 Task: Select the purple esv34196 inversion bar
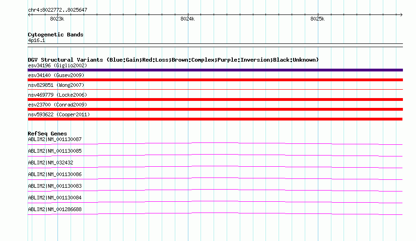pos(215,70)
